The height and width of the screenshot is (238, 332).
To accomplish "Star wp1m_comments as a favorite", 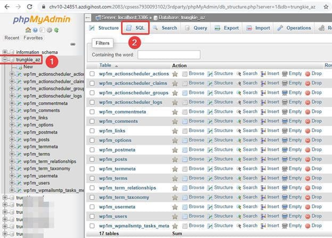I will [175, 121].
